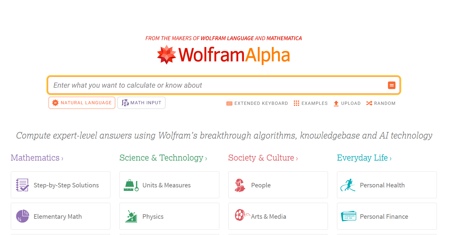
Task: Open the Examples page
Action: (x=311, y=103)
